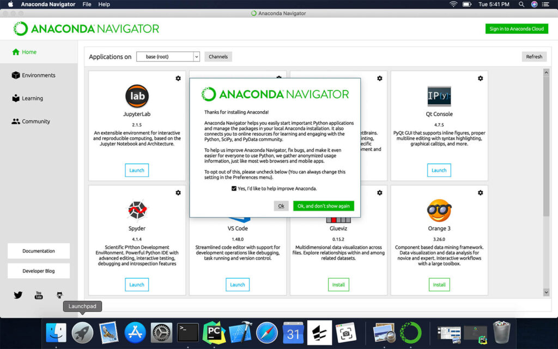Open Anaconda Navigator dock icon

(x=411, y=333)
